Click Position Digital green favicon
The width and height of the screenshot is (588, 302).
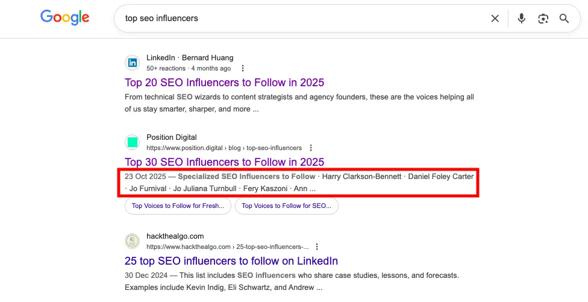point(133,142)
